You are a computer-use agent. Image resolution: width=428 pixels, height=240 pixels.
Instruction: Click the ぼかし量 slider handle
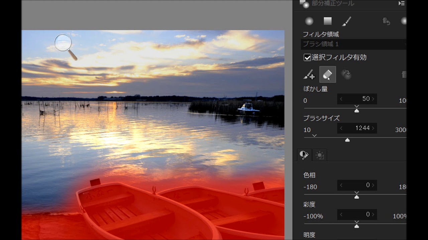click(x=357, y=110)
